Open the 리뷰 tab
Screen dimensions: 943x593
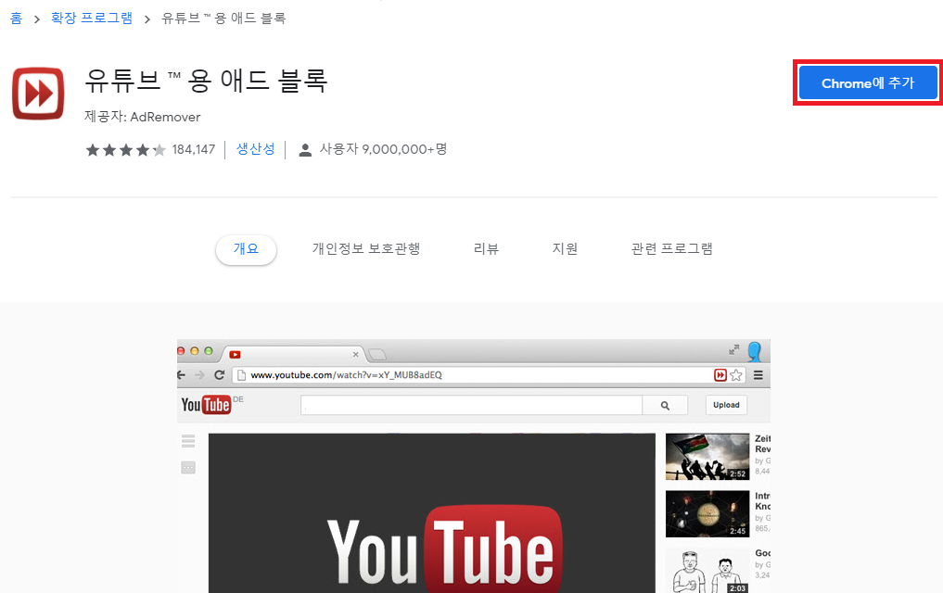486,248
